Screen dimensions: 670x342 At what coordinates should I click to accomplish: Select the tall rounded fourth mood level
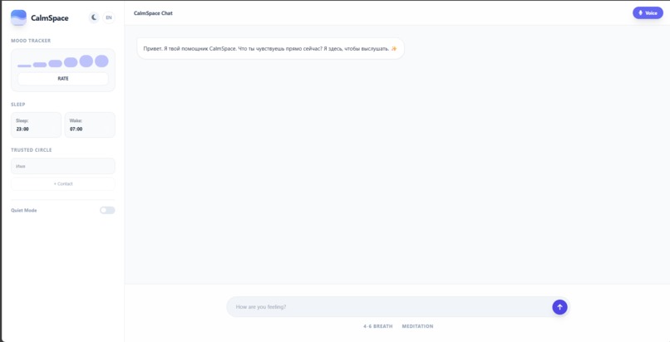71,62
